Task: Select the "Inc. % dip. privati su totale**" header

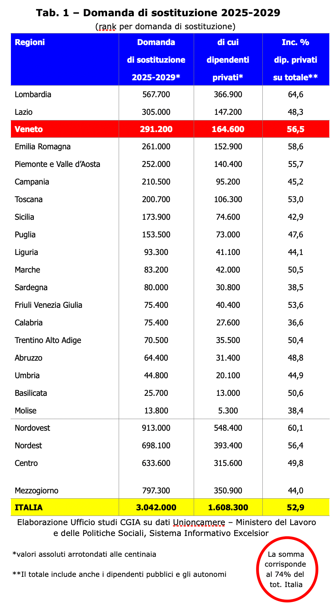Action: click(x=295, y=60)
